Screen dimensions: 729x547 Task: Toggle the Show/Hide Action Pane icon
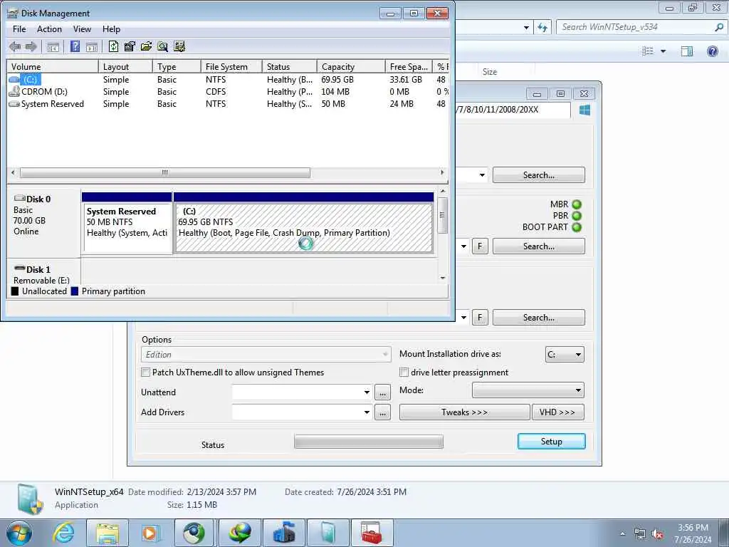click(92, 46)
